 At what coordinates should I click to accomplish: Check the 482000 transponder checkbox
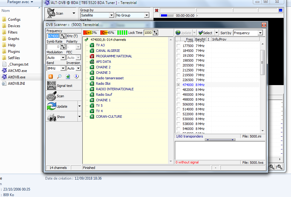(178, 90)
